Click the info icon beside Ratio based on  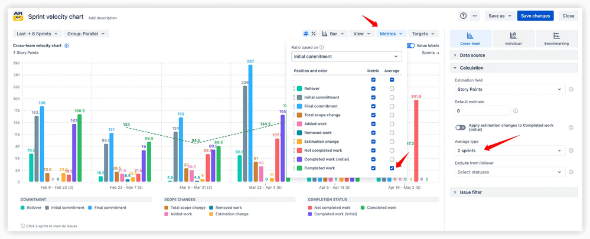(x=322, y=47)
